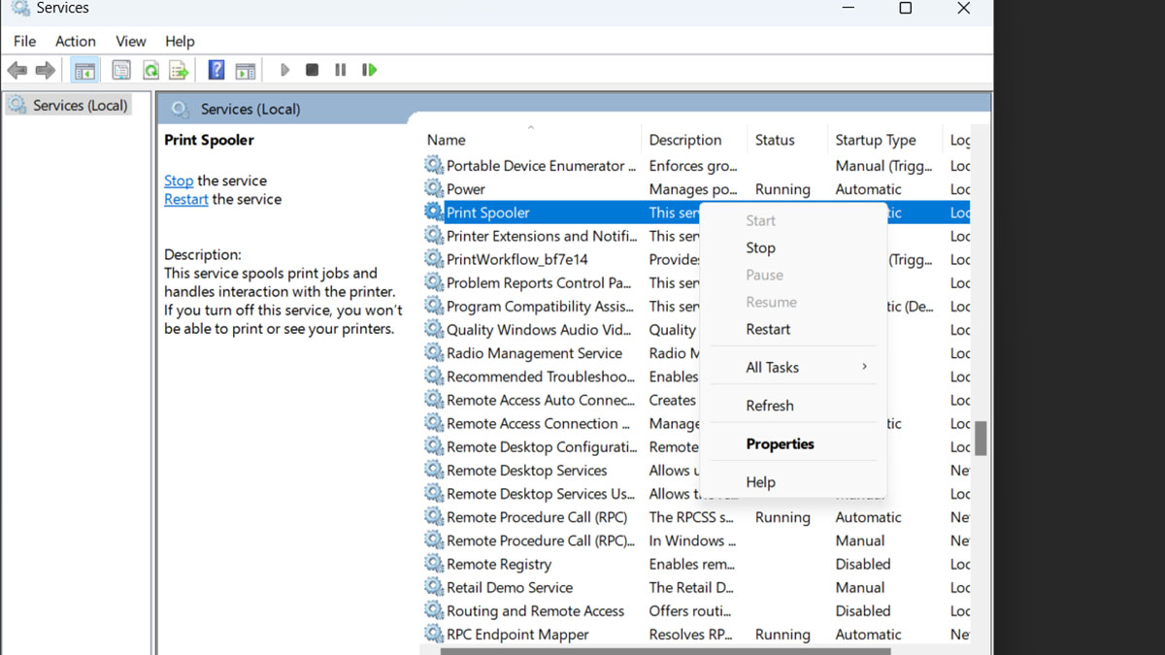Click the Stop the service link
The height and width of the screenshot is (655, 1165).
coord(179,180)
